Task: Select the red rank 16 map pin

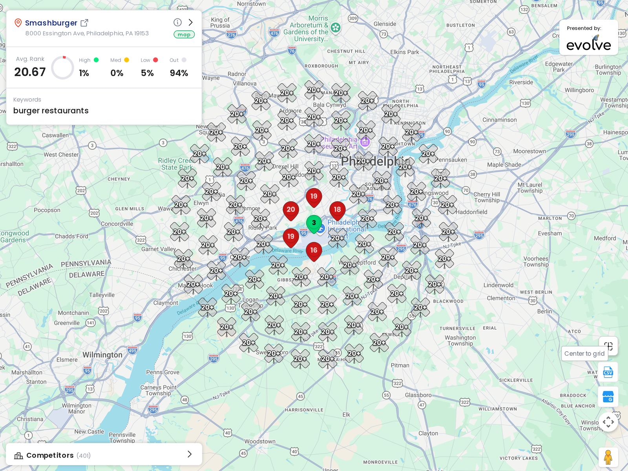Action: [x=314, y=252]
